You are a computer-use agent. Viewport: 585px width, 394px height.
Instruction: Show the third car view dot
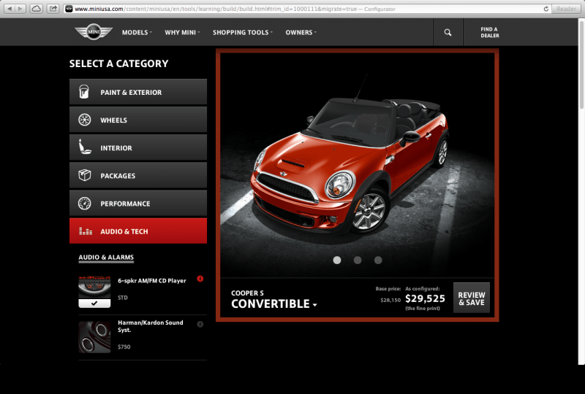coord(378,260)
